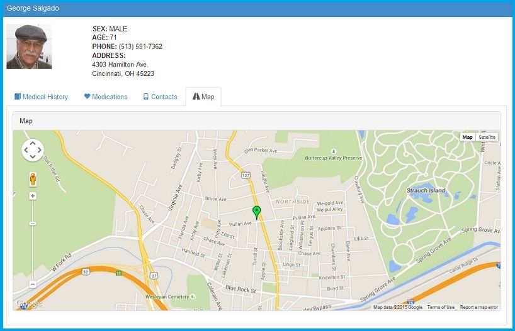515x331 pixels.
Task: Click the route 27 shield icon
Action: point(154,276)
